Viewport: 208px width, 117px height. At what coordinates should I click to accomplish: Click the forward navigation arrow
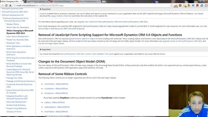click(x=2, y=6)
